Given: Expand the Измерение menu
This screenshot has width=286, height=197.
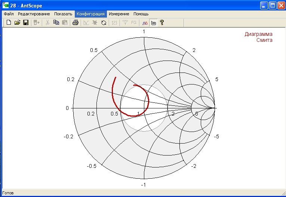Looking at the screenshot, I should tap(119, 14).
